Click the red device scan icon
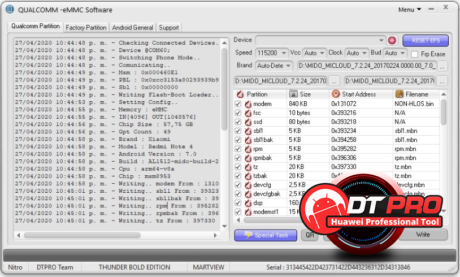The height and width of the screenshot is (277, 460). coord(392,41)
